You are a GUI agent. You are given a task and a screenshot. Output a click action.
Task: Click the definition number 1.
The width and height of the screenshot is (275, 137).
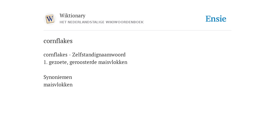pyautogui.click(x=45, y=62)
